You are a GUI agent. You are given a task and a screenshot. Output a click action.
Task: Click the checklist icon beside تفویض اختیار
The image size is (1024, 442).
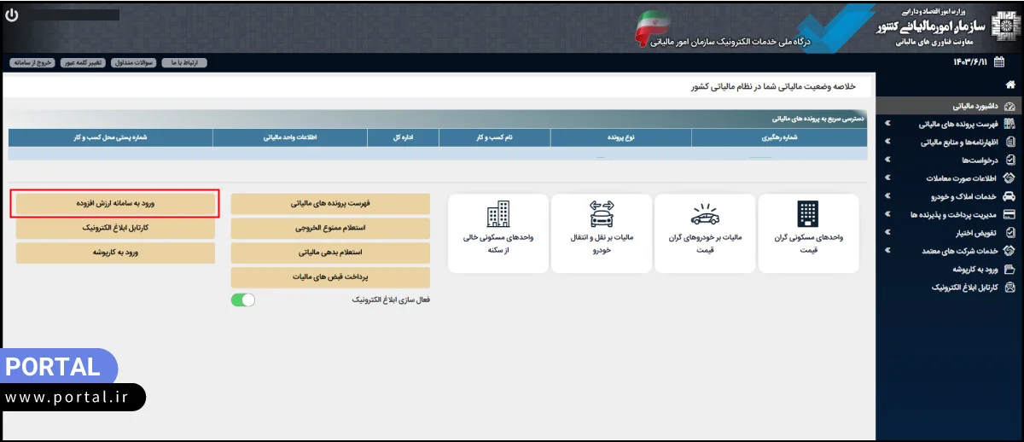pos(1010,233)
